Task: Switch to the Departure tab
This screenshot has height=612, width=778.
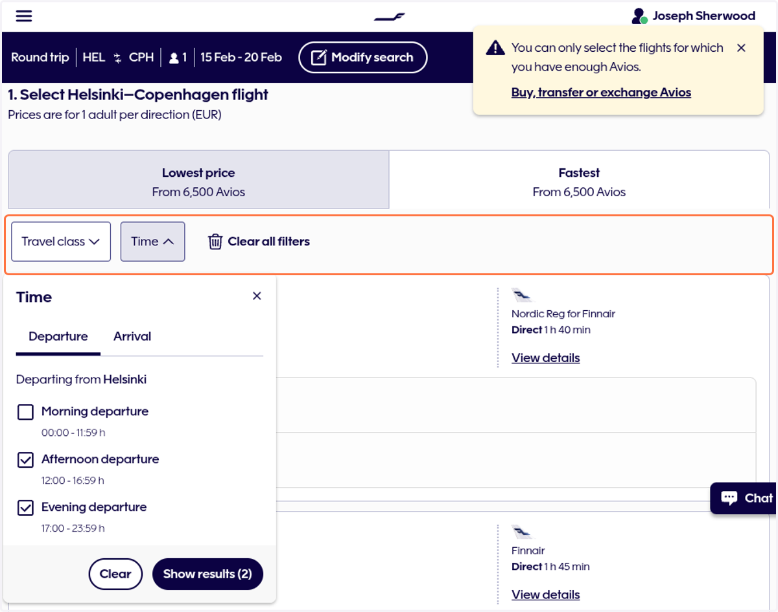Action: tap(58, 337)
